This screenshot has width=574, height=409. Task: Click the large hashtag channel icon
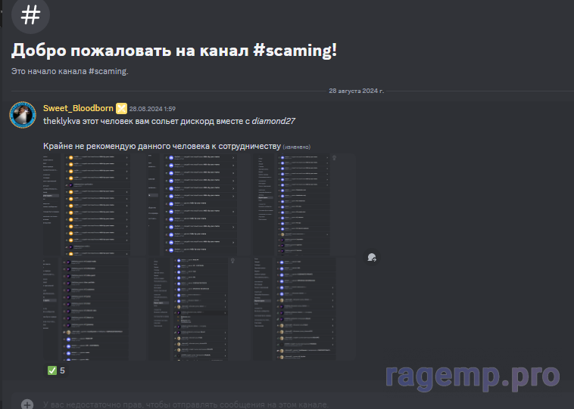pos(31,15)
